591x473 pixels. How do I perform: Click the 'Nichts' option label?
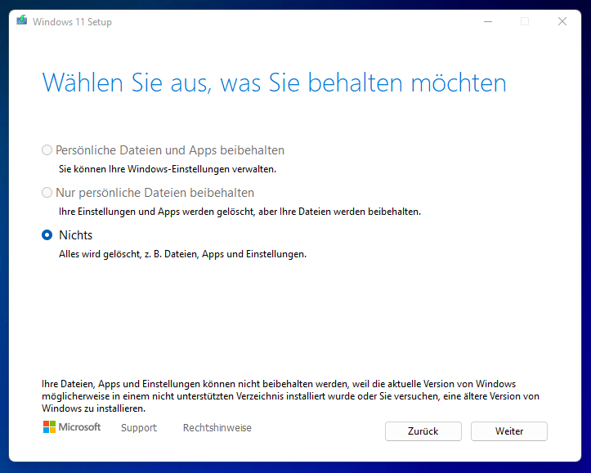click(75, 235)
